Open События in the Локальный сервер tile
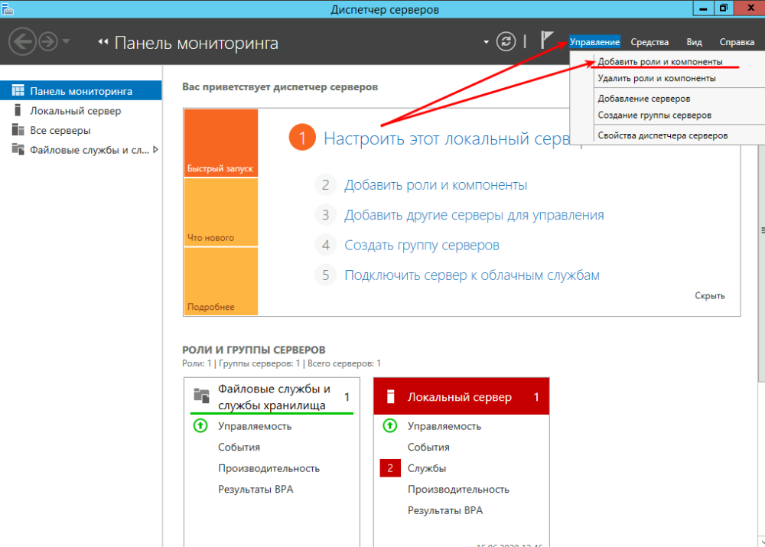Viewport: 765px width, 547px height. [x=429, y=447]
